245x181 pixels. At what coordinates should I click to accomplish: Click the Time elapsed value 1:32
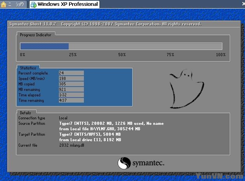click(71, 95)
